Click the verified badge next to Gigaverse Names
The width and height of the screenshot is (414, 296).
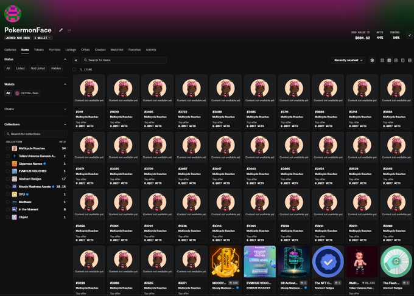pos(44,163)
